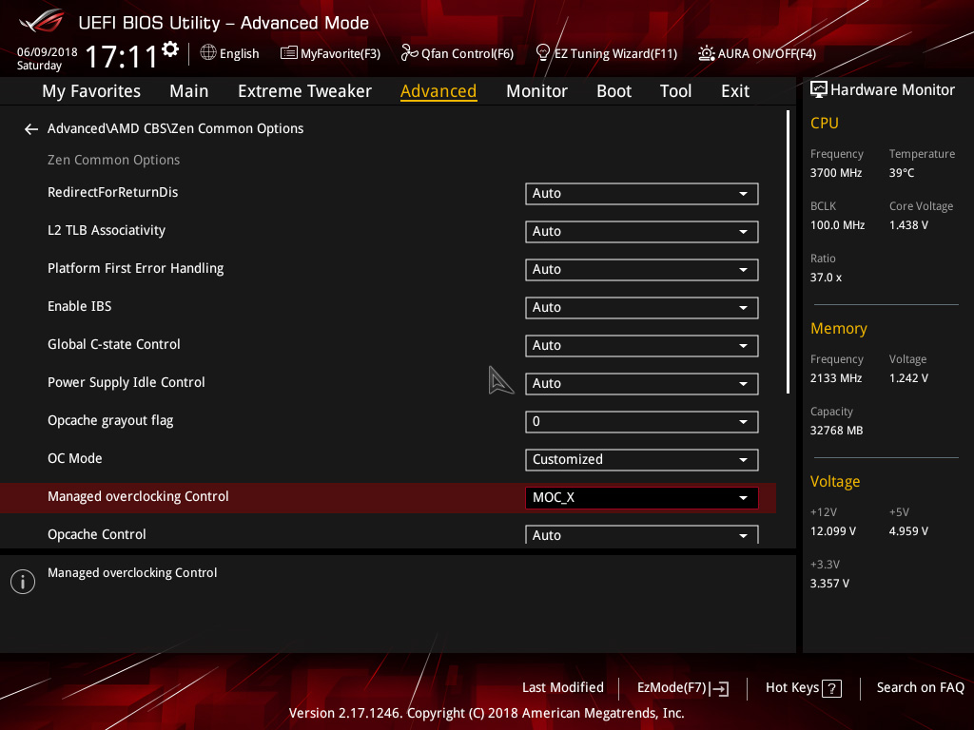Click the Ratio 37.0 x value
Viewport: 974px width, 730px height.
[x=826, y=278]
